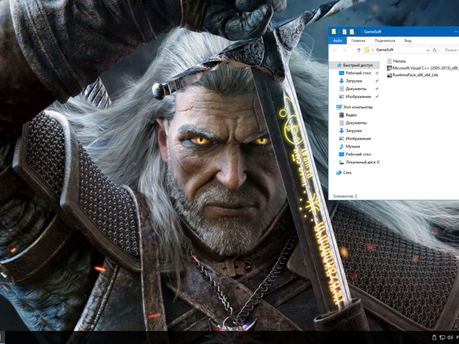Go back with the Back arrow
The image size is (459, 344).
tap(335, 50)
